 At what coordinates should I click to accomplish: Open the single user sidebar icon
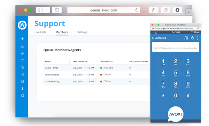pyautogui.click(x=22, y=46)
